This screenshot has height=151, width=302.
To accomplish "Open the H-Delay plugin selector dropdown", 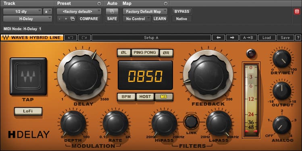I will pyautogui.click(x=27, y=19).
